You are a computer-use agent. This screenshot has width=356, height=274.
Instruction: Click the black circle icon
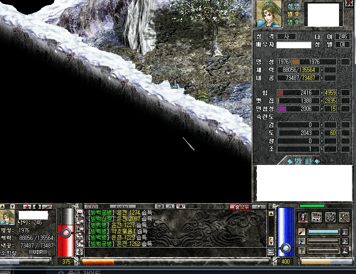(x=37, y=207)
